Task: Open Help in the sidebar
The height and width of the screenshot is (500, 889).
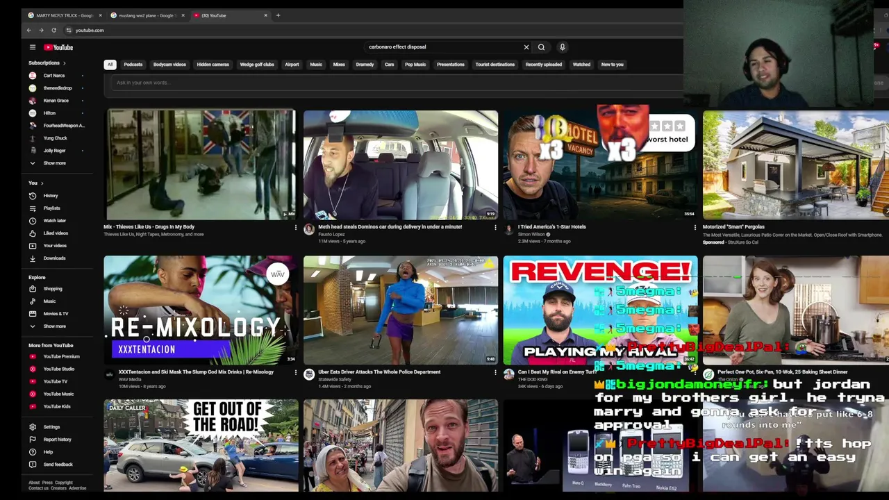Action: click(x=48, y=452)
